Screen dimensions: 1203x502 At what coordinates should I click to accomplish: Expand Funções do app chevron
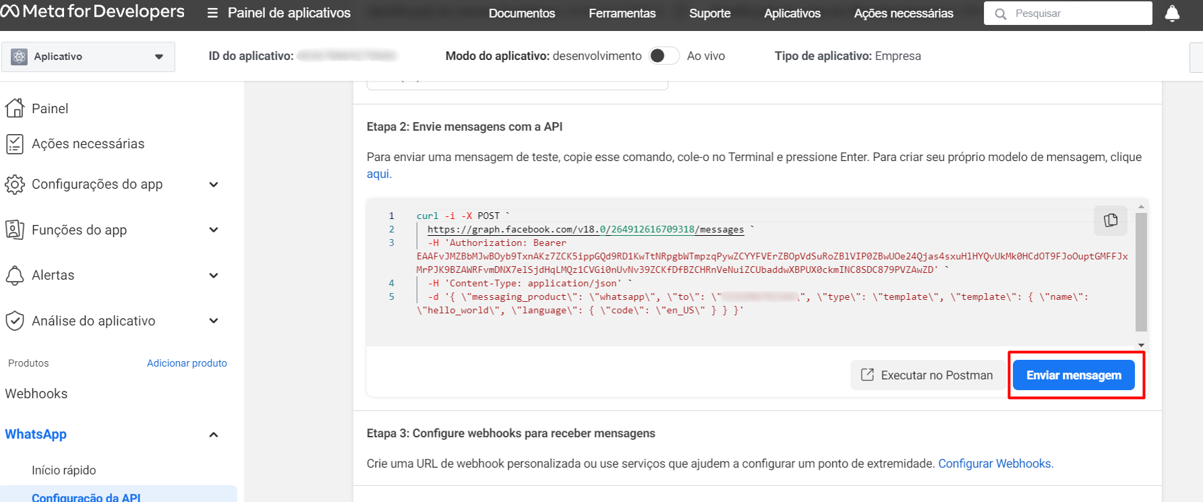tap(214, 230)
